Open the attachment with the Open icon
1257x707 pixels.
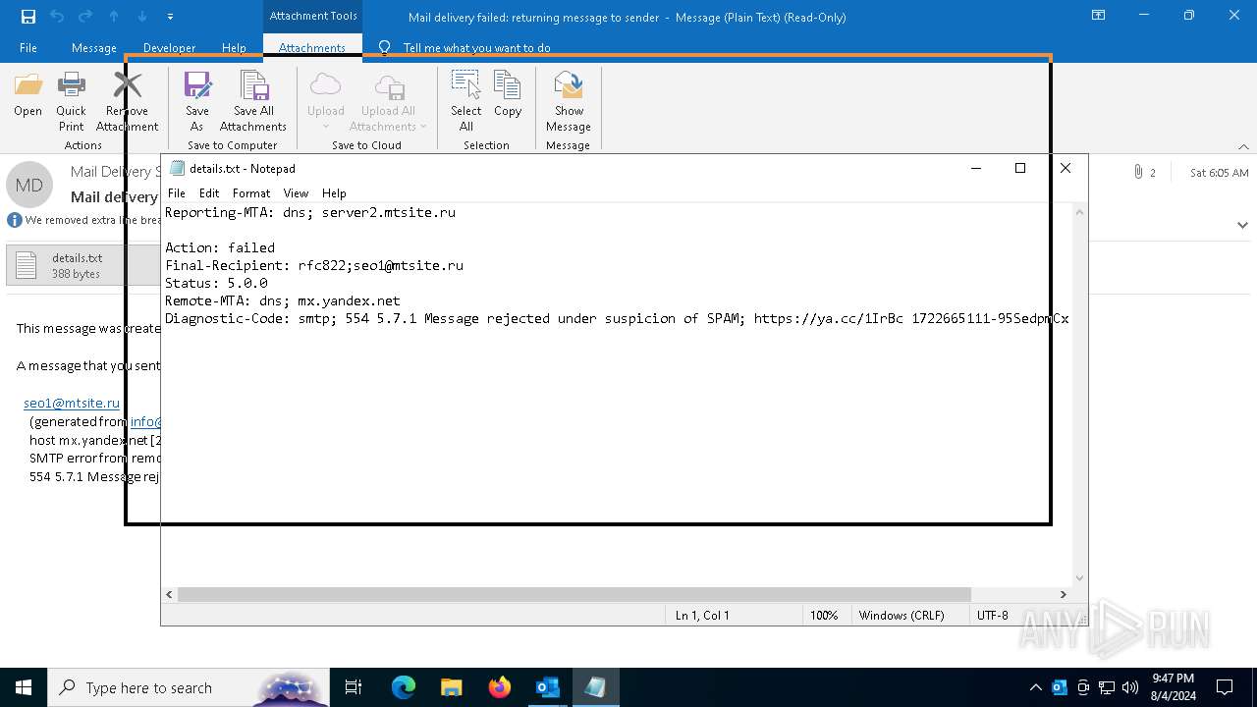(27, 95)
